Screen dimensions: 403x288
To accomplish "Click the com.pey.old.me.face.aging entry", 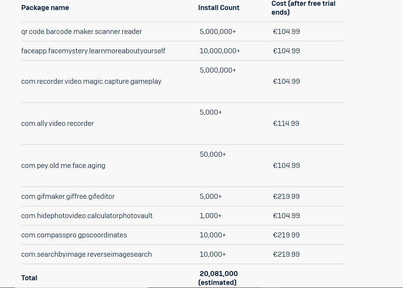I will coord(63,166).
